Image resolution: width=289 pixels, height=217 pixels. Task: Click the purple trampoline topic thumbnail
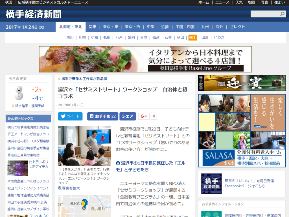pyautogui.click(x=17, y=168)
